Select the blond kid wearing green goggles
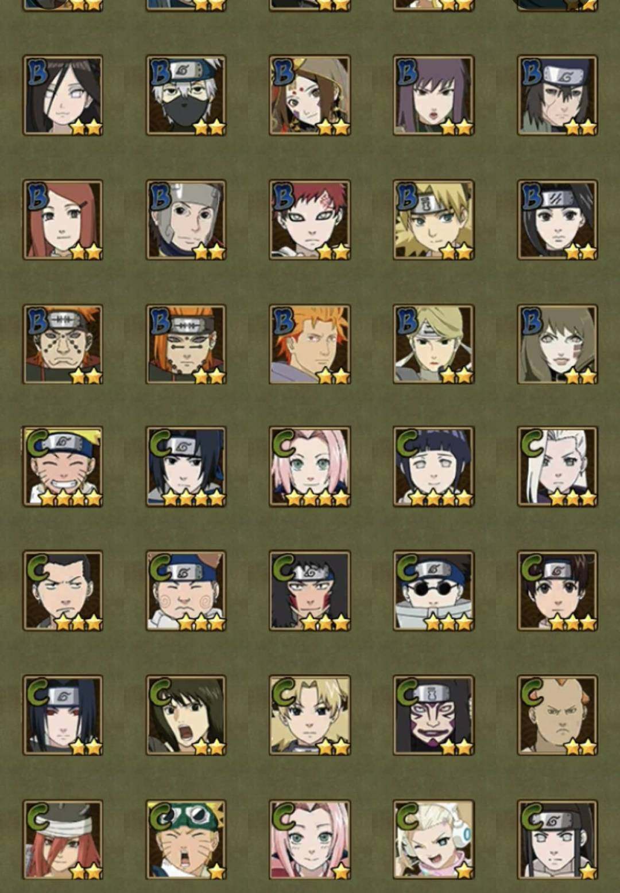620x893 pixels. point(186,840)
